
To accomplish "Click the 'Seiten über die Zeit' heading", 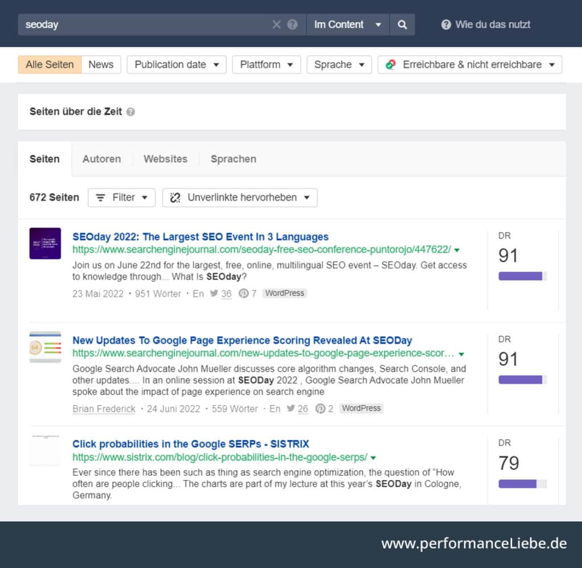I will click(76, 112).
